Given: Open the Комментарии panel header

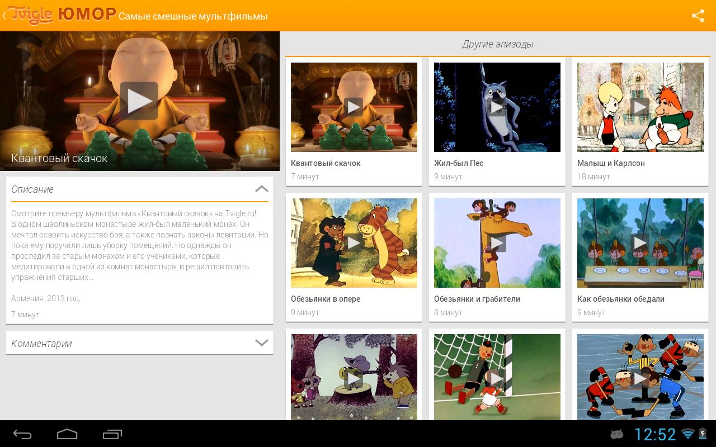Looking at the screenshot, I should click(x=139, y=343).
